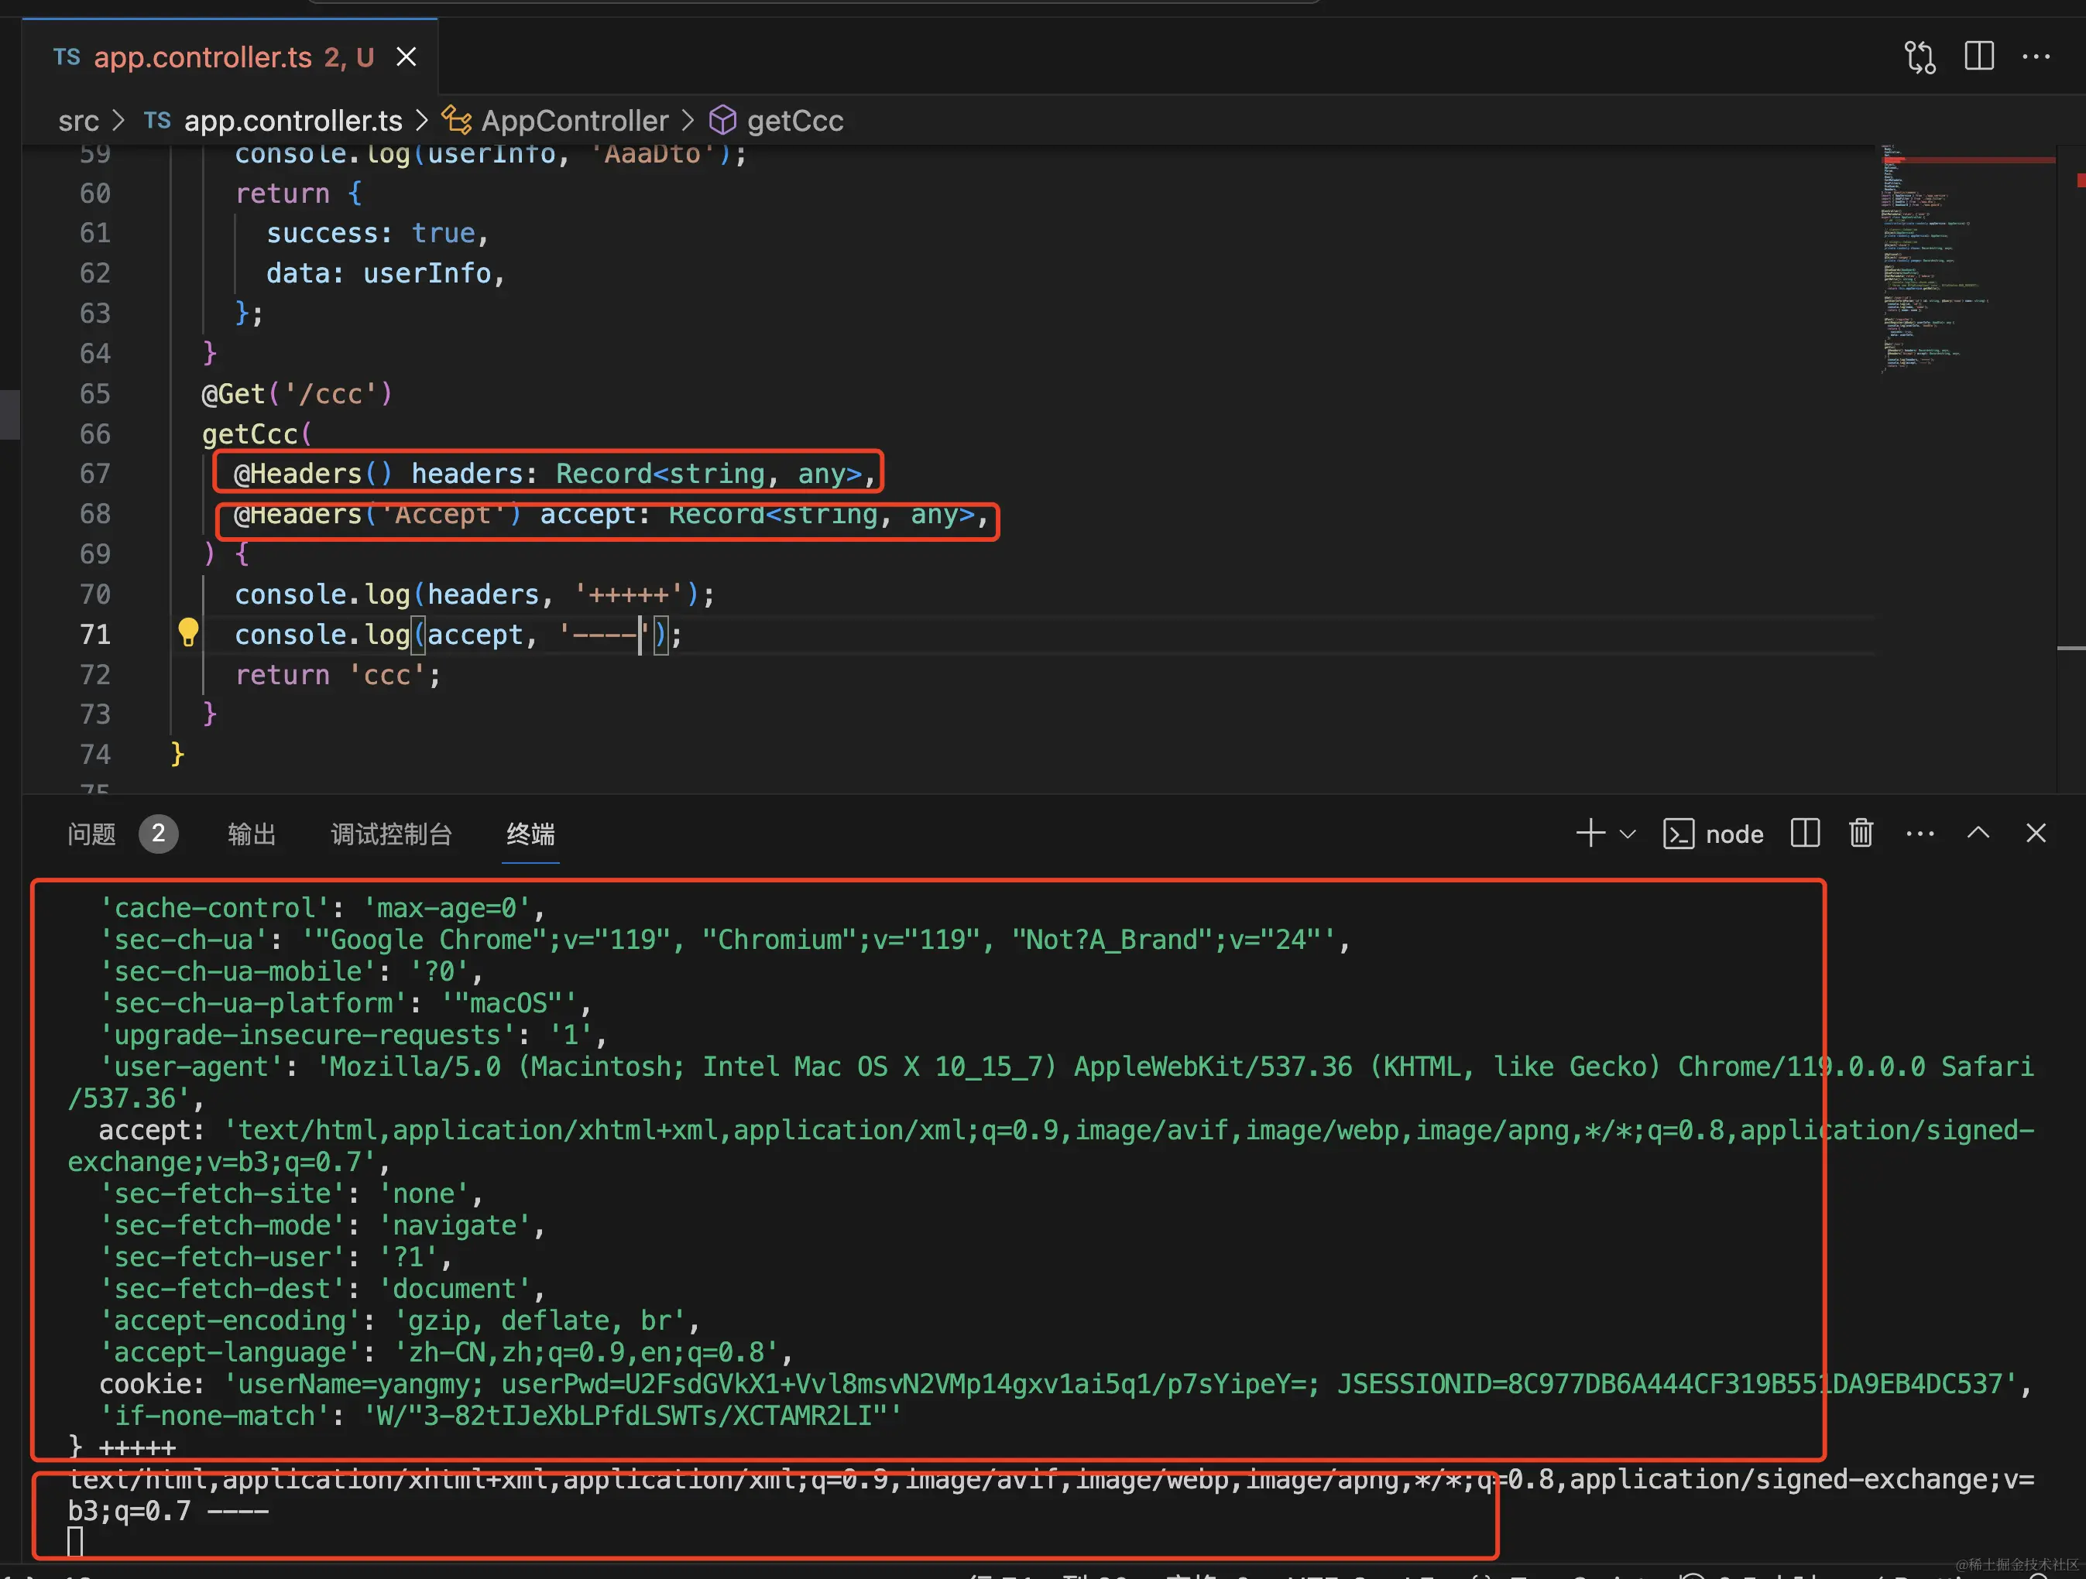Add a new terminal with plus icon
This screenshot has height=1579, width=2086.
(x=1590, y=834)
